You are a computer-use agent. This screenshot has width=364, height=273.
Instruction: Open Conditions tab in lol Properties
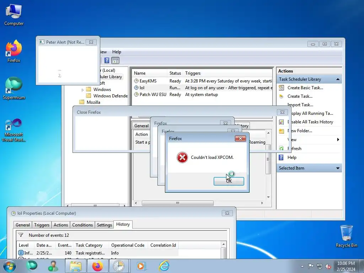click(82, 225)
